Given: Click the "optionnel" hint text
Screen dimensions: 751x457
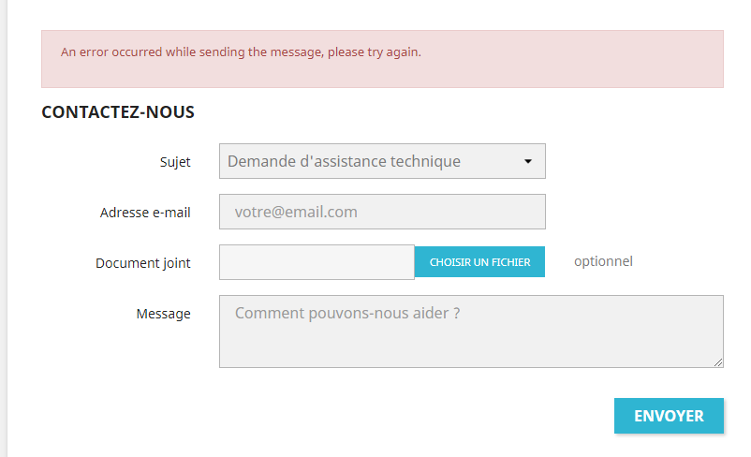Looking at the screenshot, I should click(x=603, y=261).
